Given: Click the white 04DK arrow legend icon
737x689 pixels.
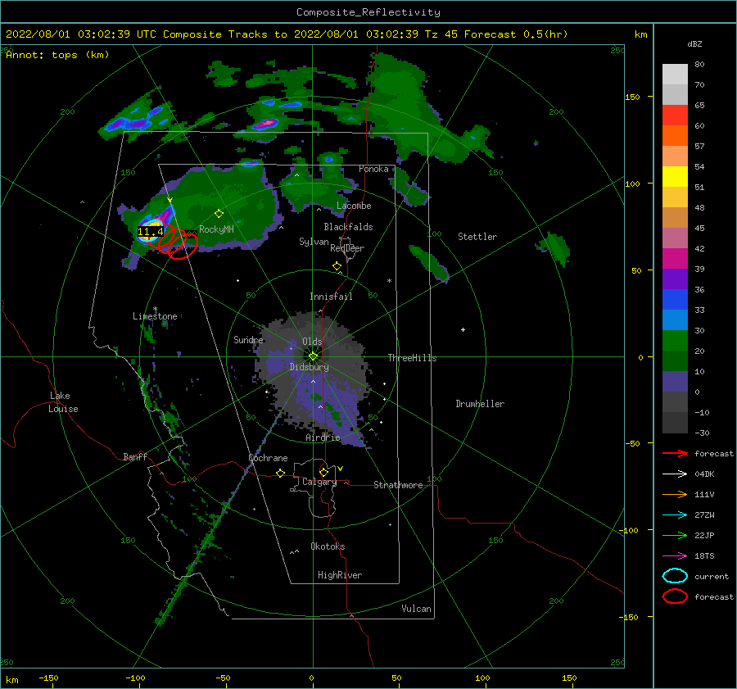Looking at the screenshot, I should [675, 474].
